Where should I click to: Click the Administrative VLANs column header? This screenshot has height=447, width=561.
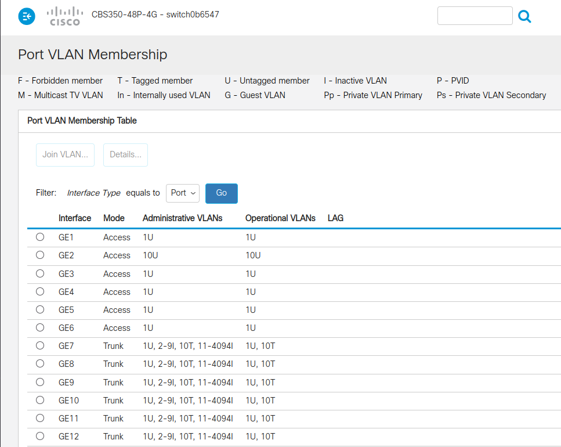pyautogui.click(x=182, y=218)
